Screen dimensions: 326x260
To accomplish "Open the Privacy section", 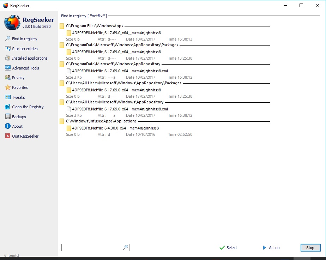I will coord(18,78).
